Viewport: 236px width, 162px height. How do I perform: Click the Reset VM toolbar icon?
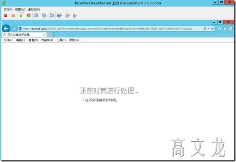point(29,16)
